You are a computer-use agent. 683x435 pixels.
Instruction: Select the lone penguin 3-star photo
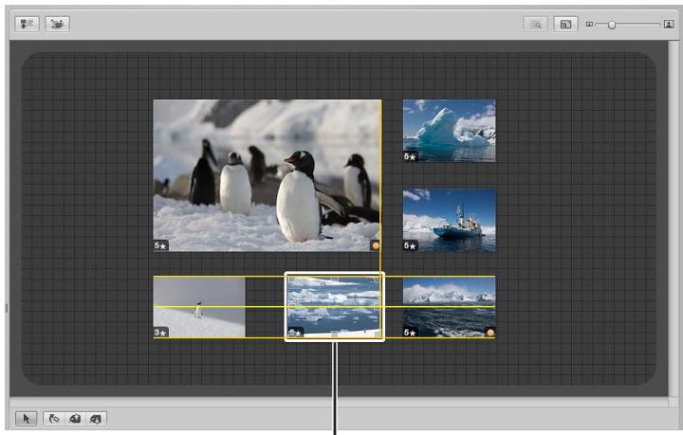tap(199, 307)
